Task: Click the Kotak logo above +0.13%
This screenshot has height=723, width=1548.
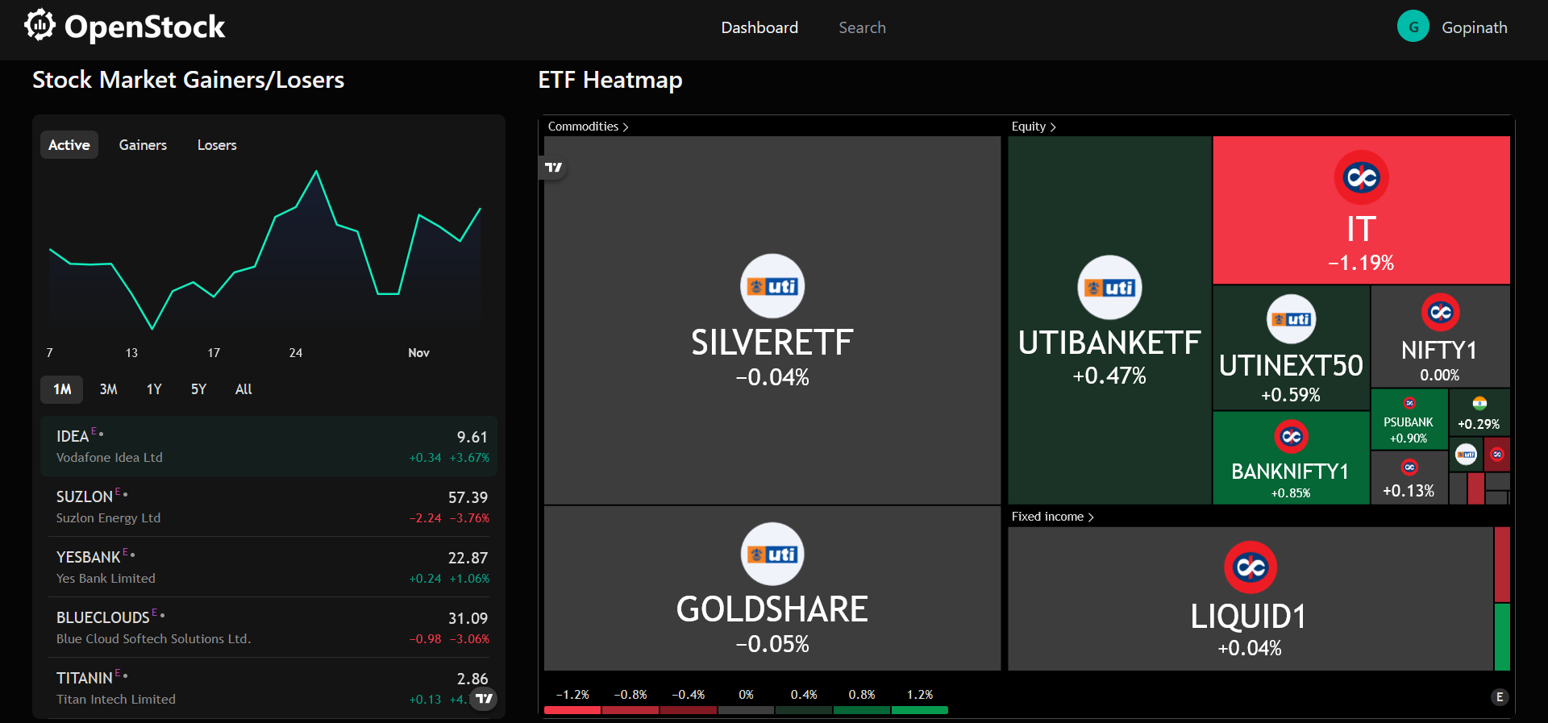Action: [1409, 467]
